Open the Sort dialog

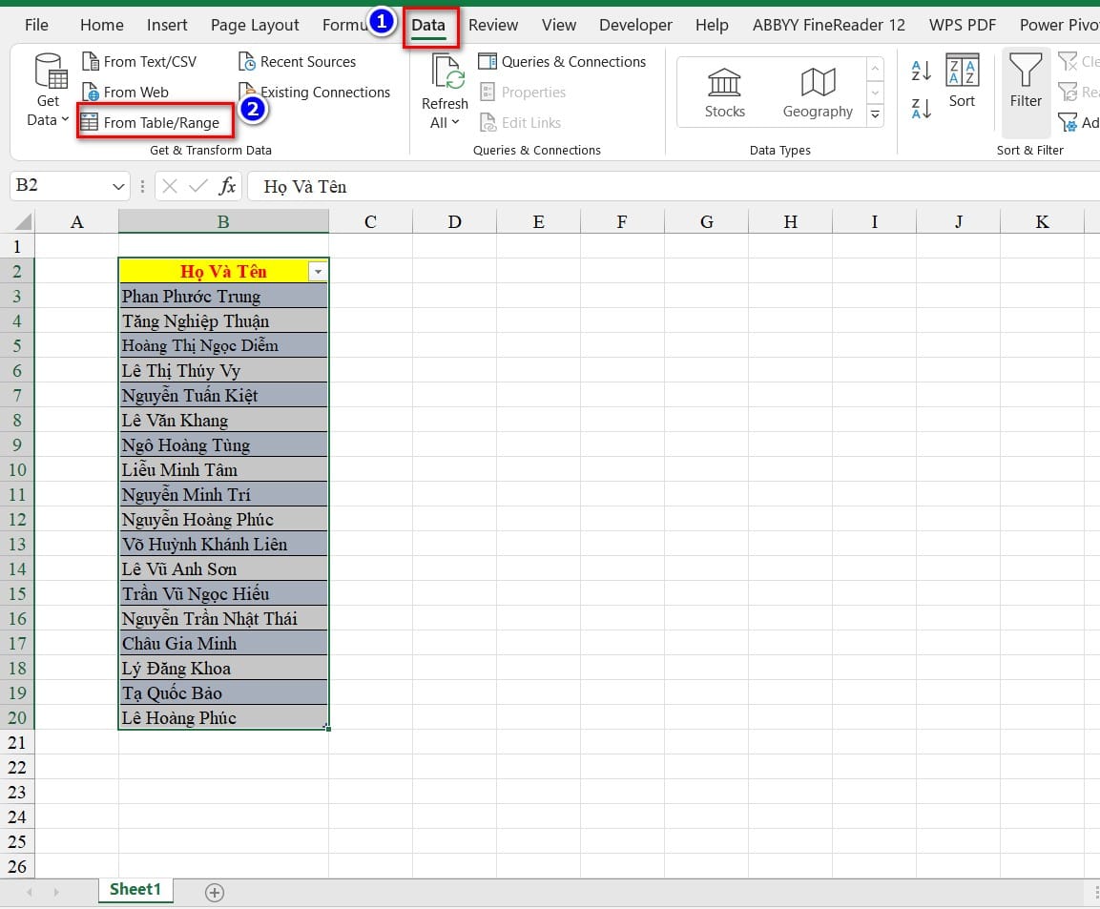pyautogui.click(x=962, y=82)
